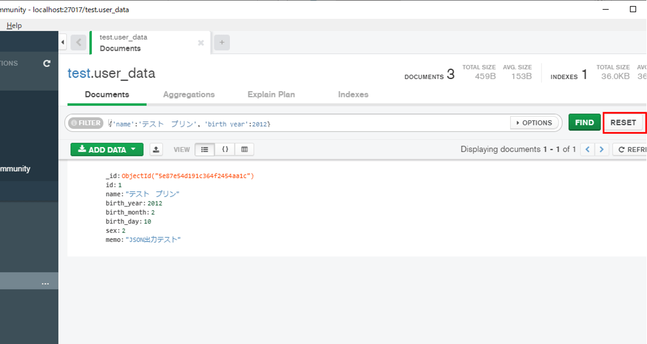
Task: Focus the filter query input field
Action: [x=308, y=124]
